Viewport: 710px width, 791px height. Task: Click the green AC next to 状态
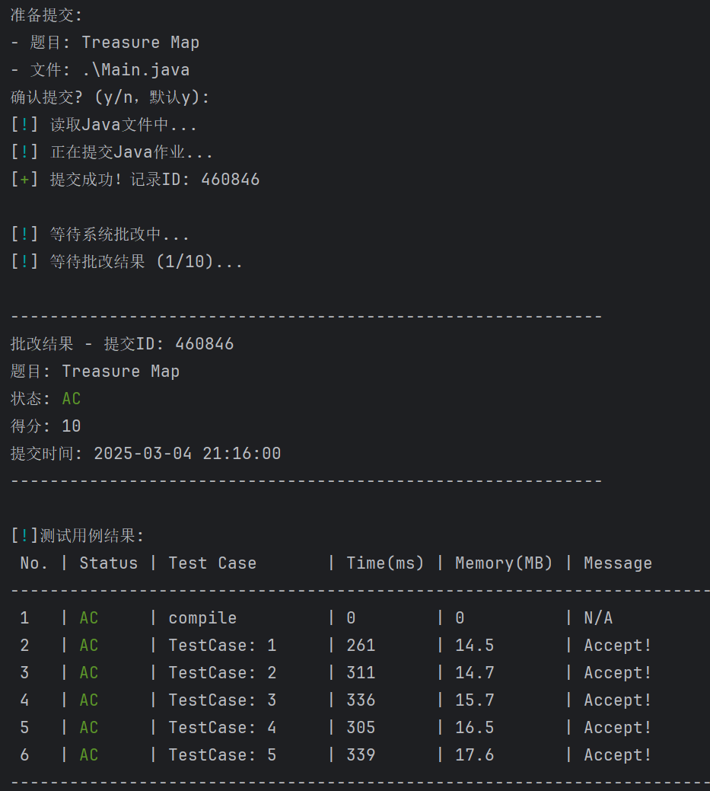click(71, 399)
